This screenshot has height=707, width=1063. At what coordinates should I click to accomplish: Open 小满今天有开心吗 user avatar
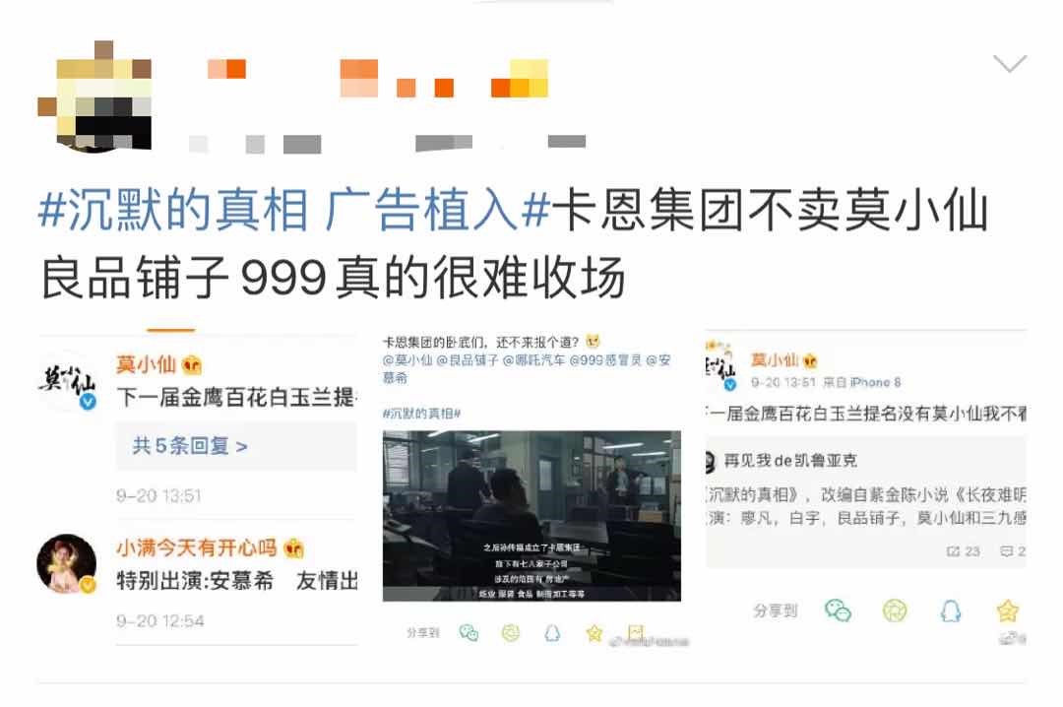[x=67, y=564]
